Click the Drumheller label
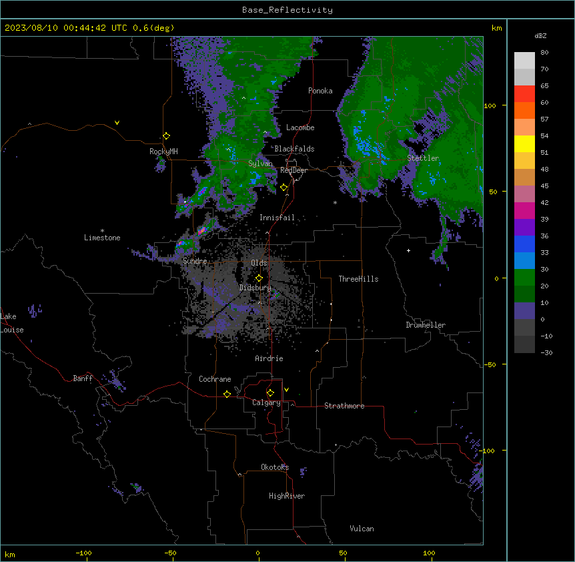The image size is (575, 562). click(426, 325)
